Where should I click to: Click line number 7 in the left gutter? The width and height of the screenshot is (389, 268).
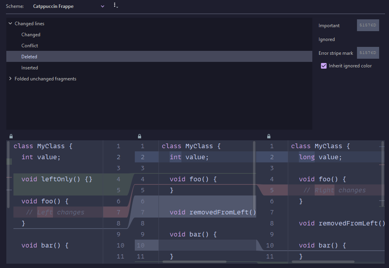[118, 212]
